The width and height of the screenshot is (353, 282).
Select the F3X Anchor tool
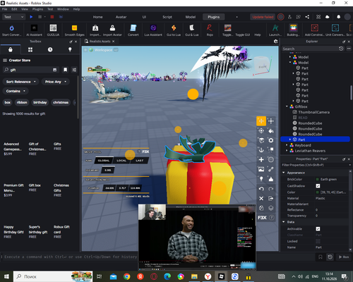coord(261,150)
